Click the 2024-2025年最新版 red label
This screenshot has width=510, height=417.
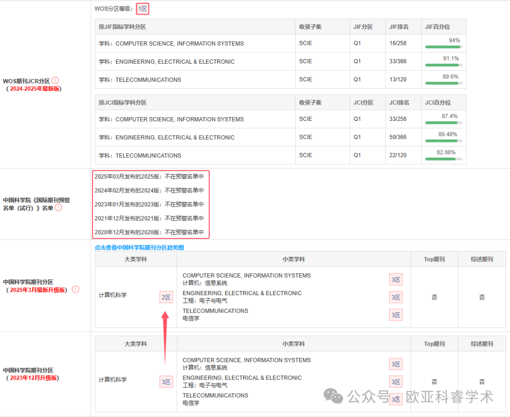(x=34, y=88)
